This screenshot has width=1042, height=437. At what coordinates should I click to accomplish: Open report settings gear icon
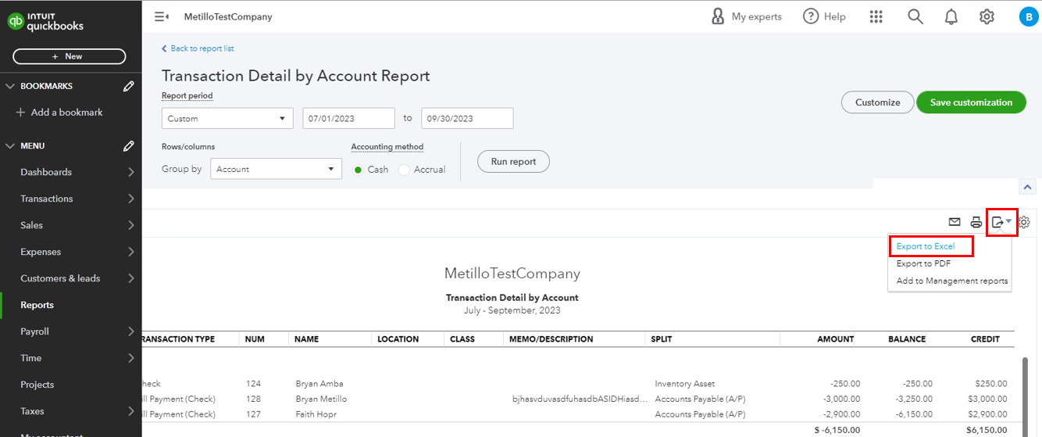(x=1024, y=222)
